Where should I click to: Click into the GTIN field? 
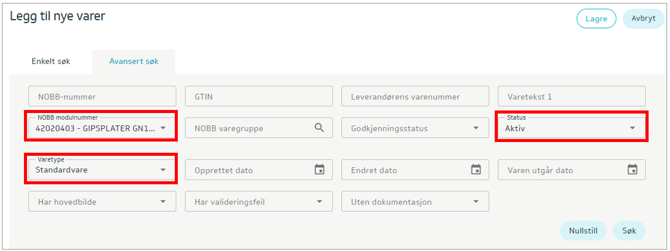pyautogui.click(x=258, y=96)
